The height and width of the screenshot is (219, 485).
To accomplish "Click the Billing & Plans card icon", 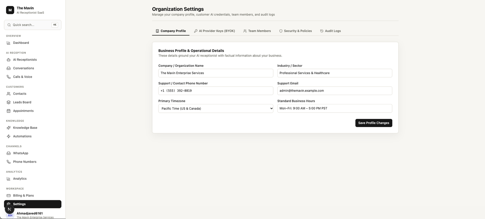I will pyautogui.click(x=8, y=195).
